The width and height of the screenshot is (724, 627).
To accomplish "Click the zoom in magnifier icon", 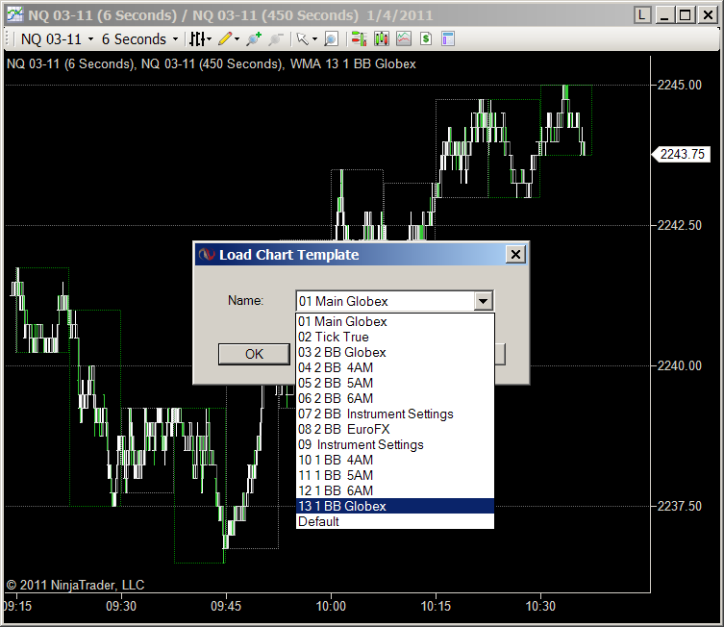I will 254,39.
